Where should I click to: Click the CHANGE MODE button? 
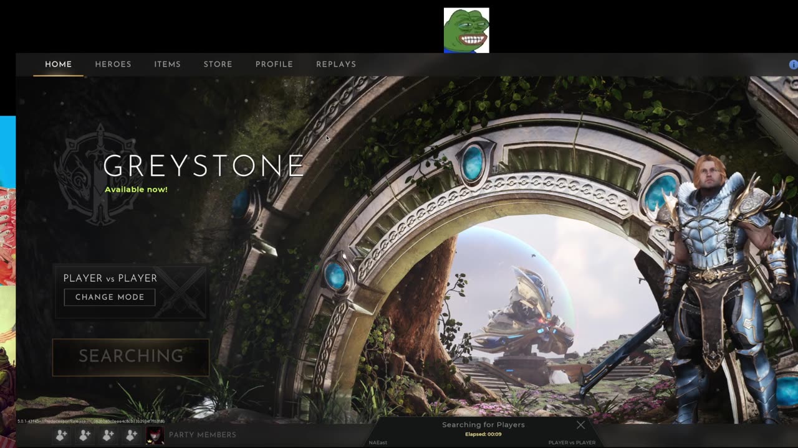[x=110, y=297]
